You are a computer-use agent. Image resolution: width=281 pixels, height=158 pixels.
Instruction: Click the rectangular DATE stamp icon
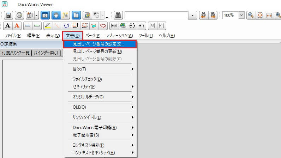pyautogui.click(x=141, y=26)
